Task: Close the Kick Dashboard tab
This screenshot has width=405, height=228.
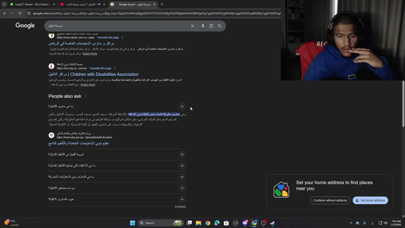Action: point(54,4)
